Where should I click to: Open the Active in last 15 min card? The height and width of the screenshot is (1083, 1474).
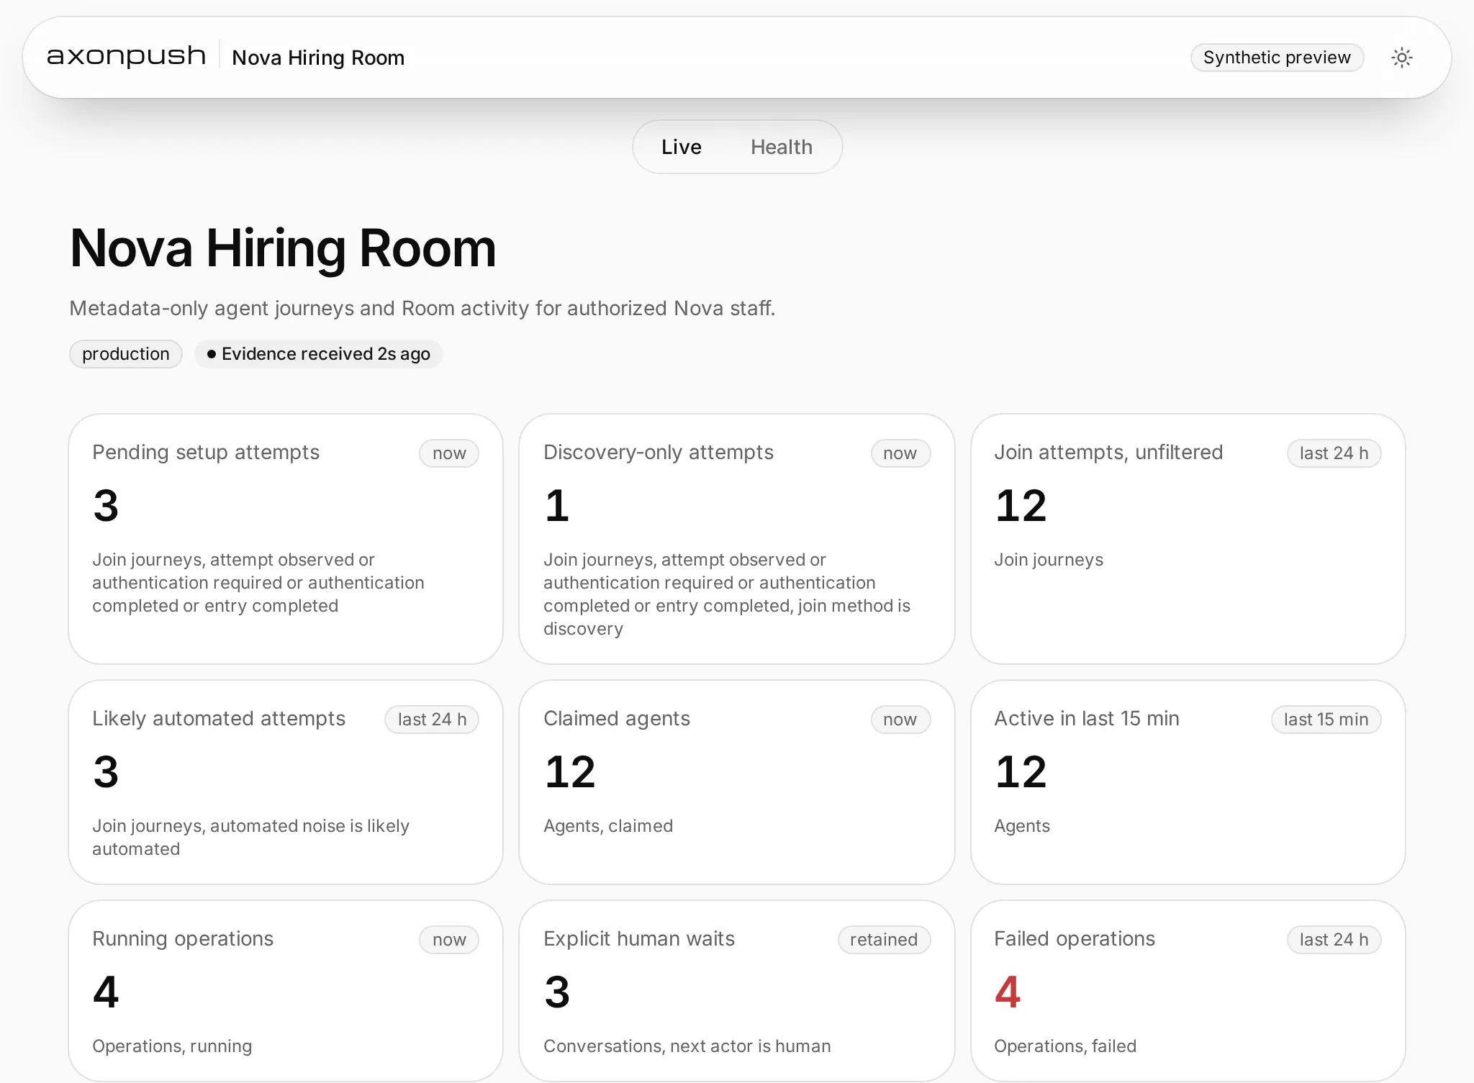[1188, 781]
